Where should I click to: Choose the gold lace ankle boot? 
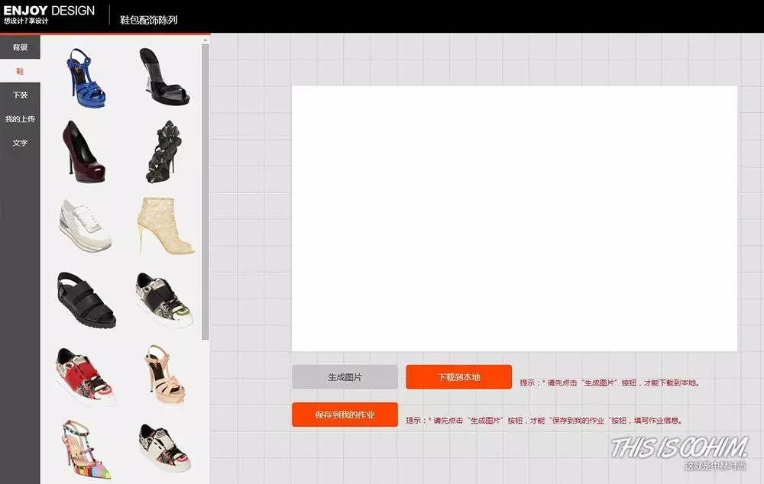click(164, 226)
